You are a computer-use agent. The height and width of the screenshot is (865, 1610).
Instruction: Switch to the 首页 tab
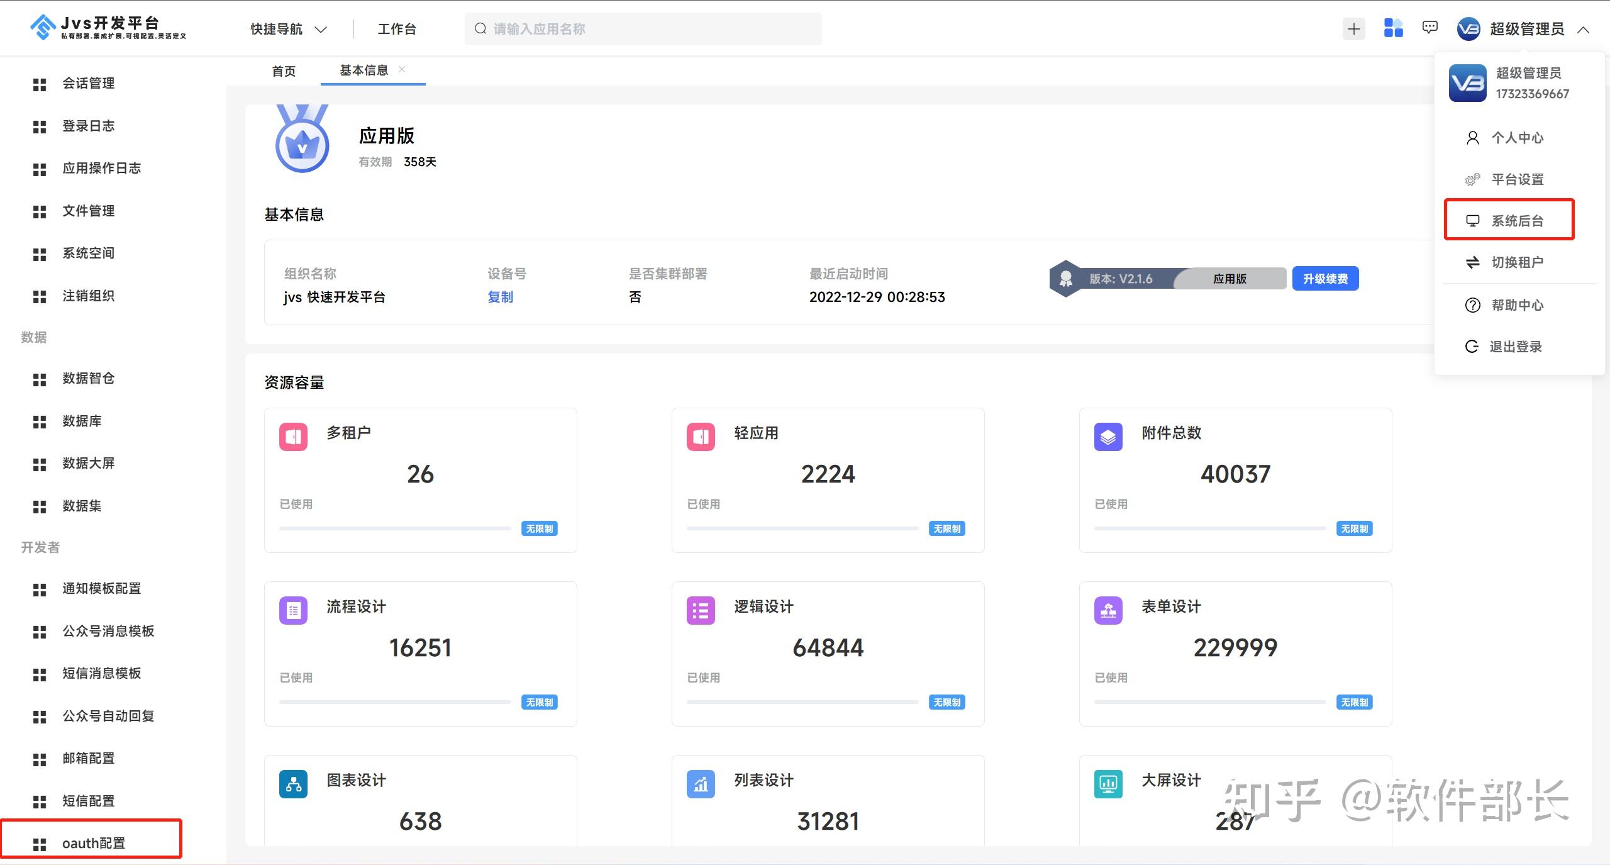click(x=283, y=70)
